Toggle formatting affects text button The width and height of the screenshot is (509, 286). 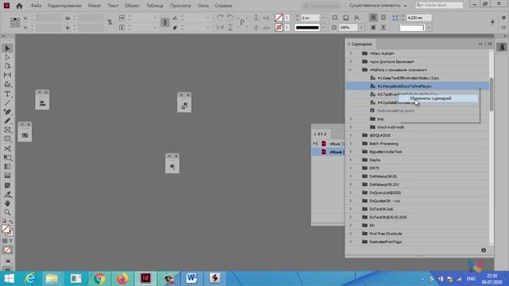coord(10,241)
